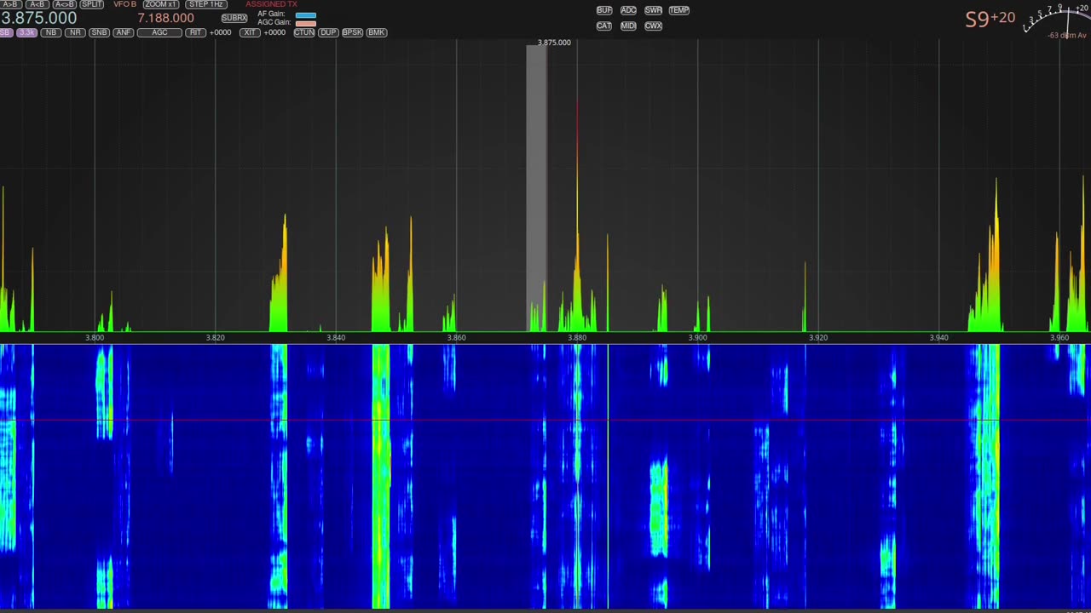Screen dimensions: 1091x613
Task: Select the VFO B label
Action: pos(124,4)
